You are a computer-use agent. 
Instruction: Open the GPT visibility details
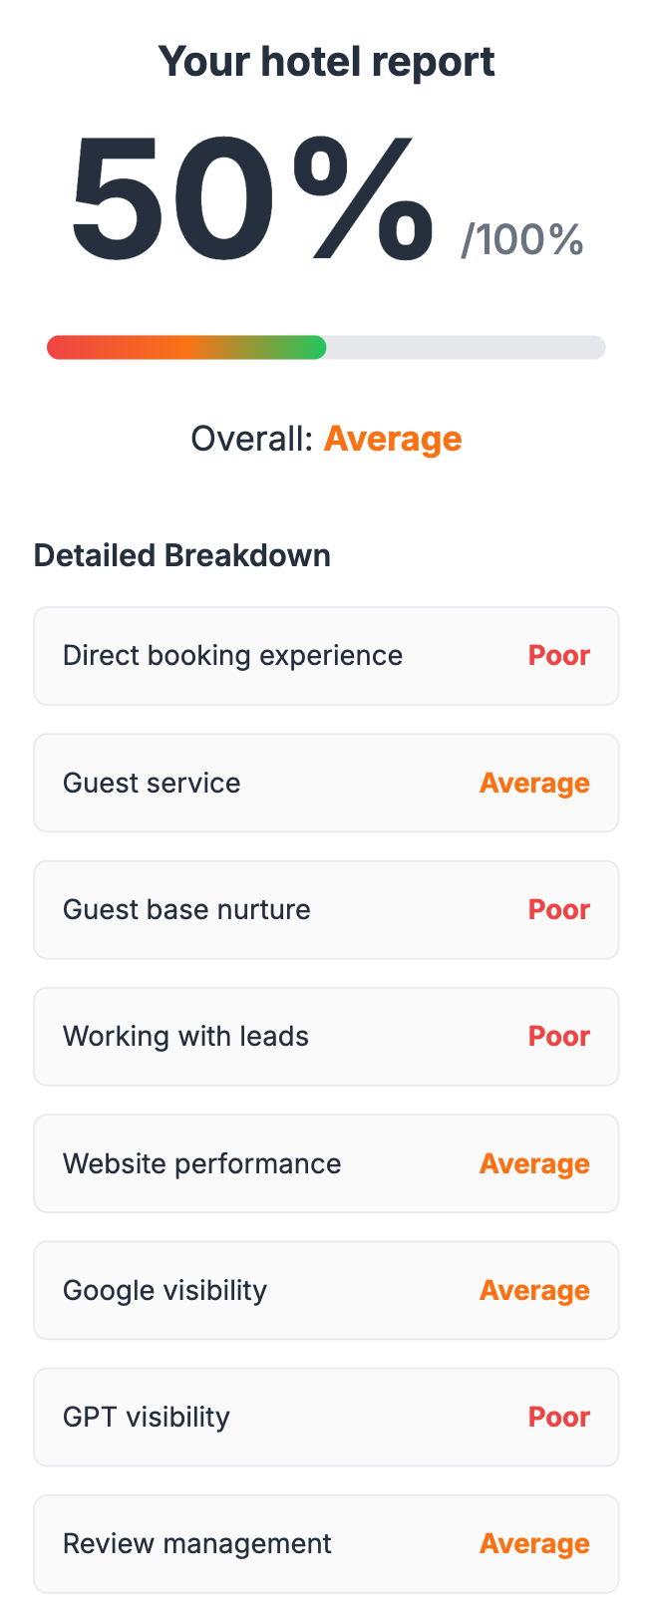(x=326, y=1417)
